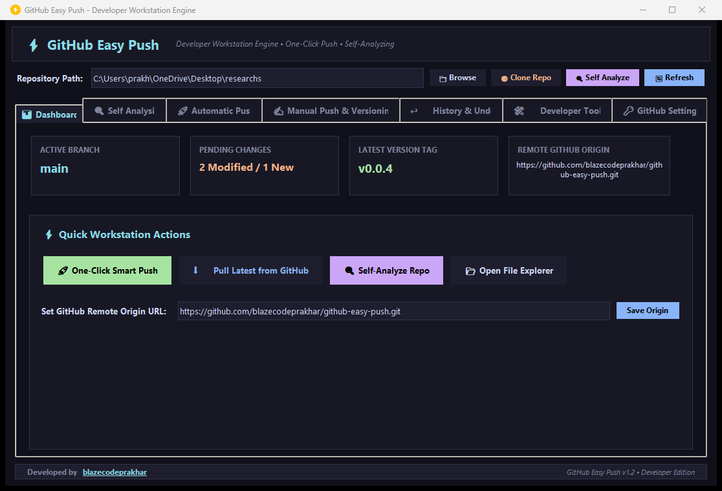Click the latest version tag "v0.0.4"
This screenshot has height=491, width=722.
coord(375,169)
